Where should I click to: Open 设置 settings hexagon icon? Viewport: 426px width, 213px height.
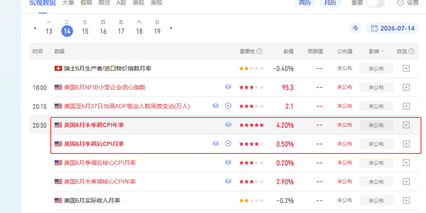pyautogui.click(x=400, y=3)
